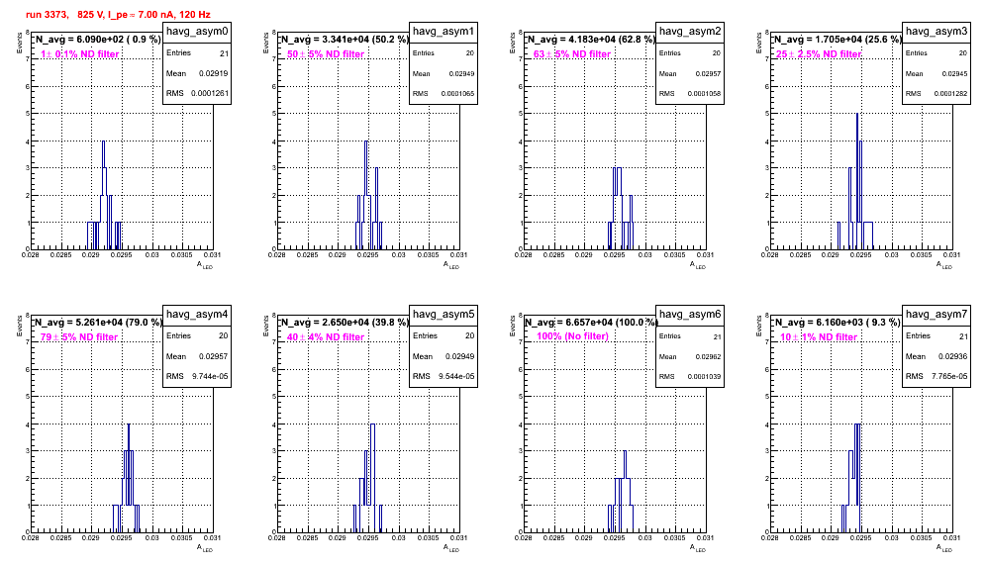Click the N_avg = 6.160e+03 label
The width and height of the screenshot is (986, 566).
coord(838,323)
